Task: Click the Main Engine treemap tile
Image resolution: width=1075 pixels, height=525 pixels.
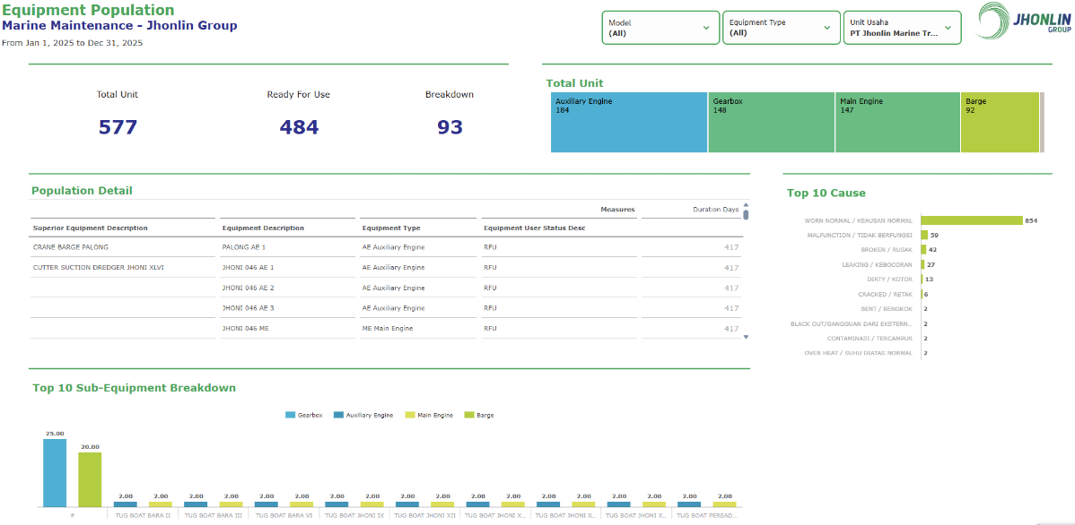Action: pyautogui.click(x=897, y=123)
